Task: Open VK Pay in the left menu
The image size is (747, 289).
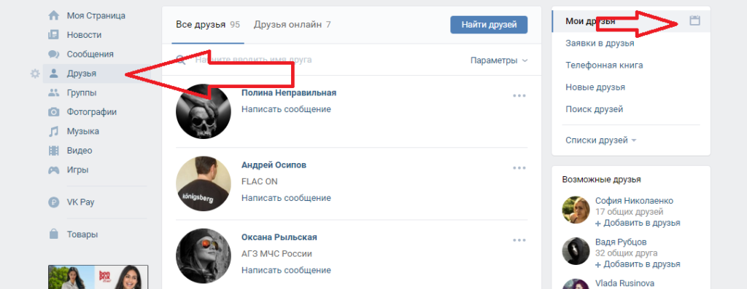Action: (x=80, y=202)
